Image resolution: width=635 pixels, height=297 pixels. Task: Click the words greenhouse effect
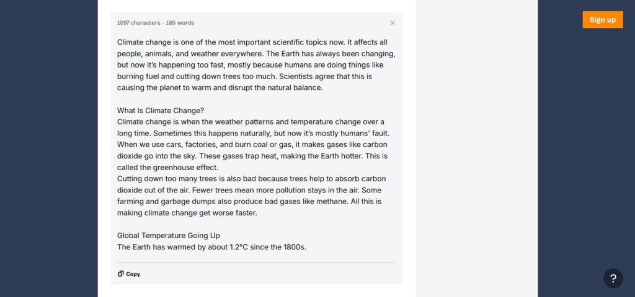tap(185, 167)
